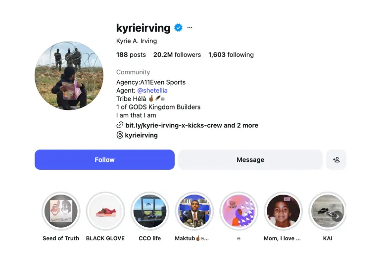
Task: Click the Threads logo icon
Action: click(120, 135)
